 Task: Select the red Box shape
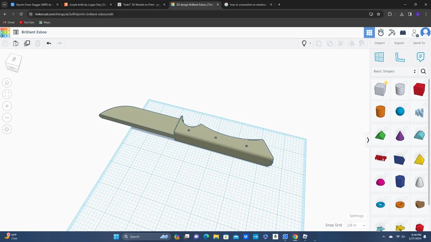(x=419, y=89)
